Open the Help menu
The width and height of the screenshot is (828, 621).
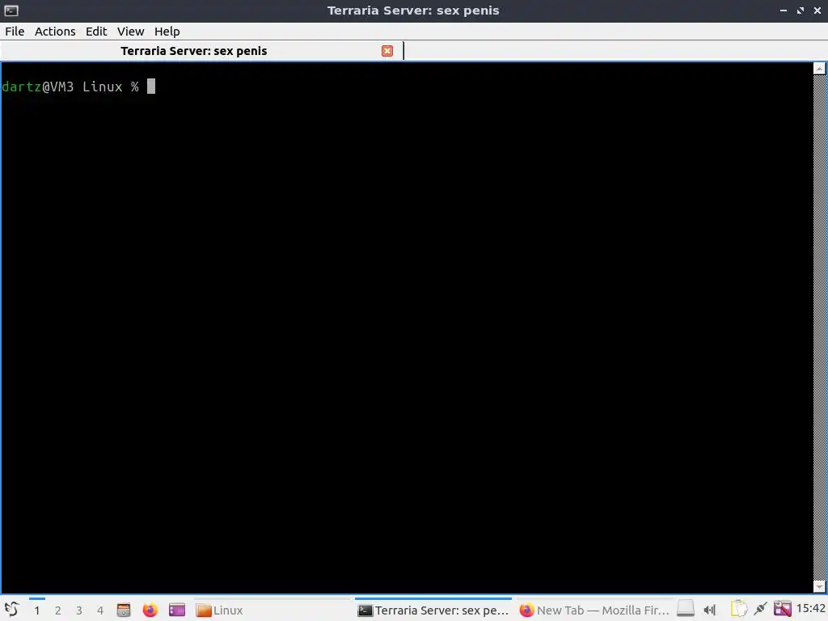point(167,32)
